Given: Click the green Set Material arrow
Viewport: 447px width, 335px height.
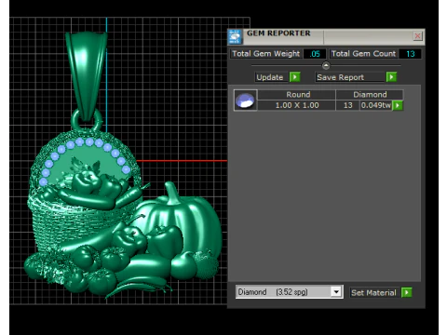Looking at the screenshot, I should coord(407,292).
